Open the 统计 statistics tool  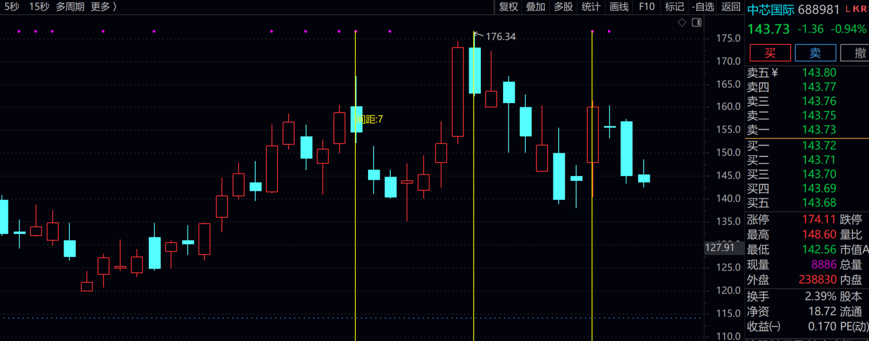click(x=590, y=7)
